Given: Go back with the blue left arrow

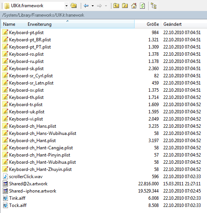Looking at the screenshot, I should pyautogui.click(x=86, y=6).
